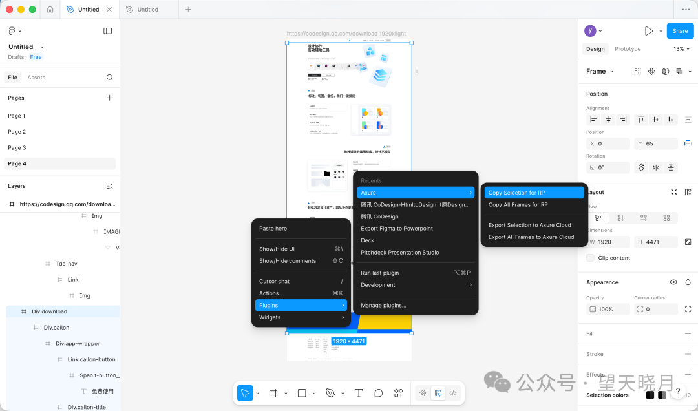Viewport: 698px width, 411px height.
Task: Select the Pen tool
Action: pos(330,393)
